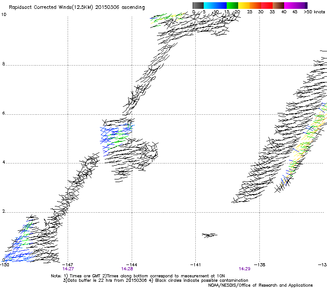
Task: Click the '20150306 ascending' date label
Action: click(120, 8)
